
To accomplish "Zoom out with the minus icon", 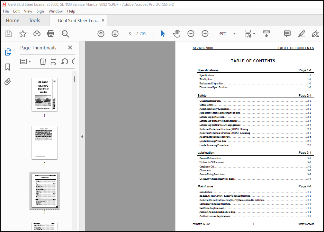I will (x=191, y=34).
